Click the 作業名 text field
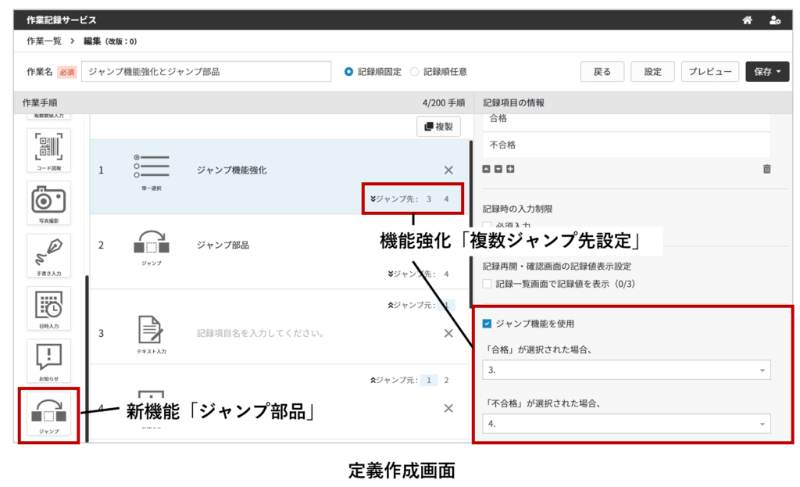800x487 pixels. coord(207,72)
